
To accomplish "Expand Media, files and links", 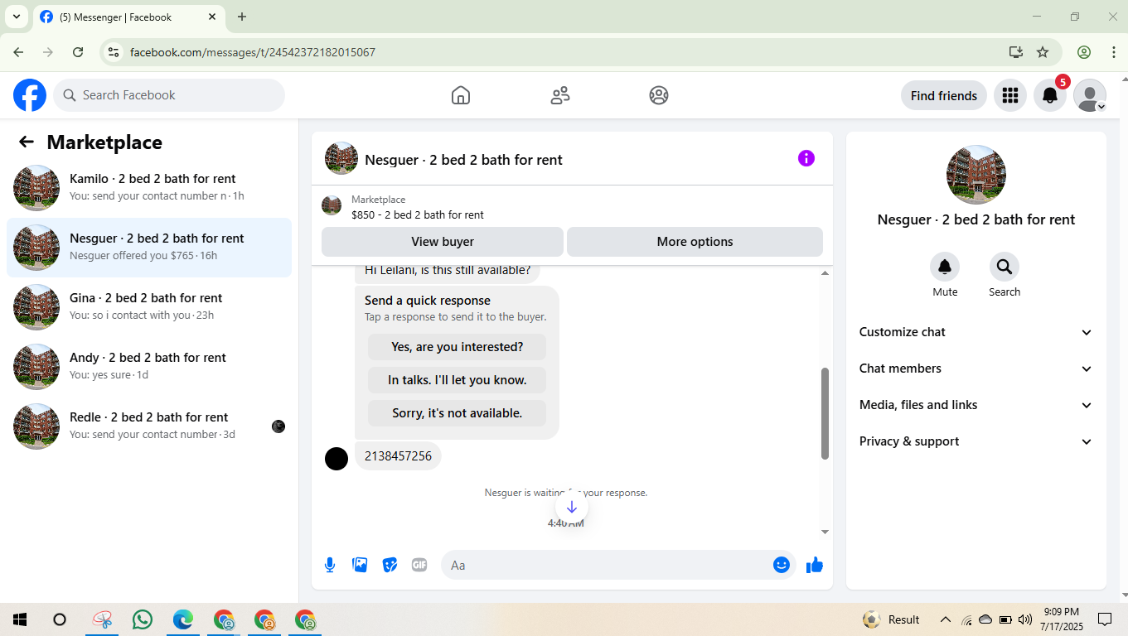I will (976, 405).
